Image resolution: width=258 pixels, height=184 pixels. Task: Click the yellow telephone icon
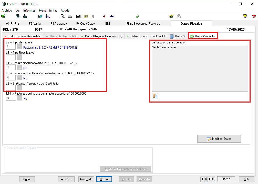point(86,16)
